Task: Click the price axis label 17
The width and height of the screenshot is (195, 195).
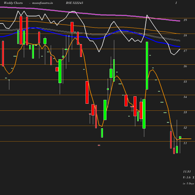Action: [185, 51]
